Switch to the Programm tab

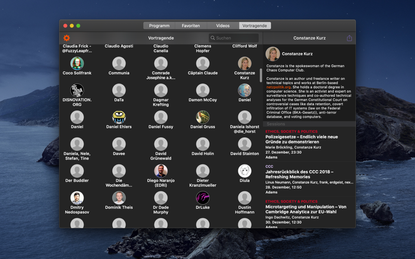pyautogui.click(x=159, y=25)
